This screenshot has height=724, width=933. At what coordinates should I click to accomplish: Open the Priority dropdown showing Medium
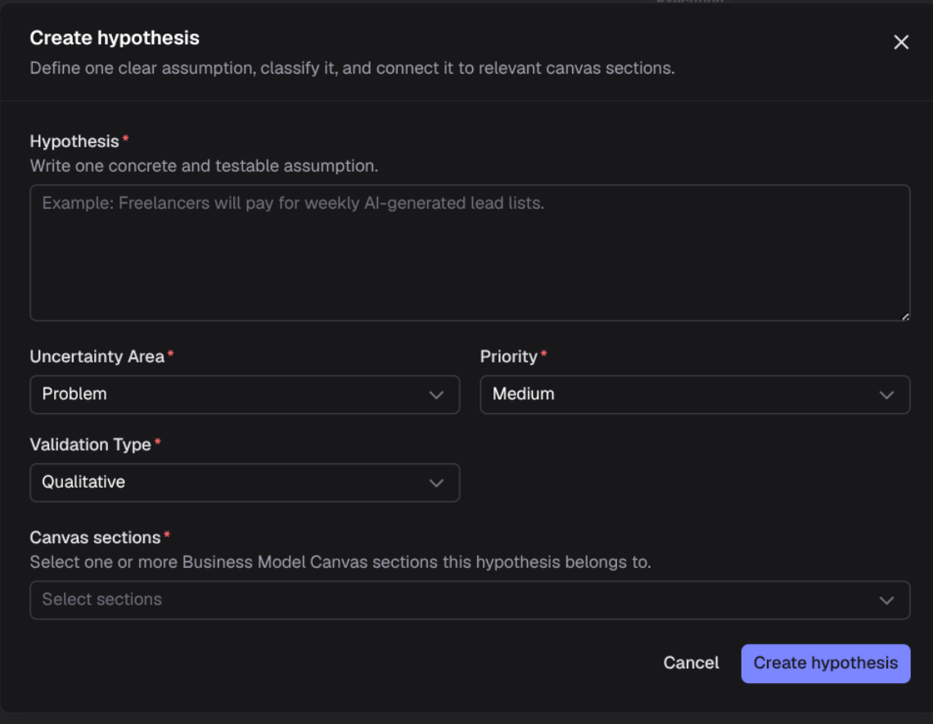pos(694,394)
